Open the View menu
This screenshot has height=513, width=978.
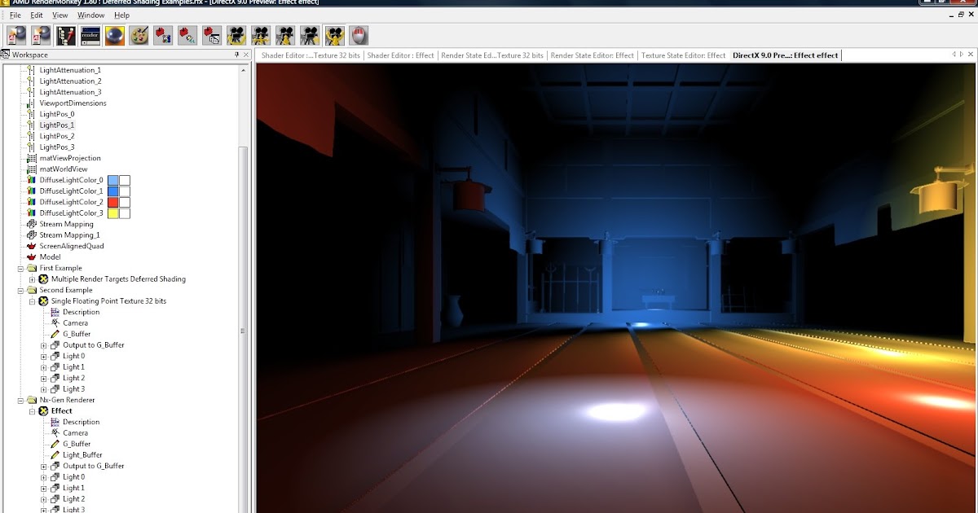point(60,15)
